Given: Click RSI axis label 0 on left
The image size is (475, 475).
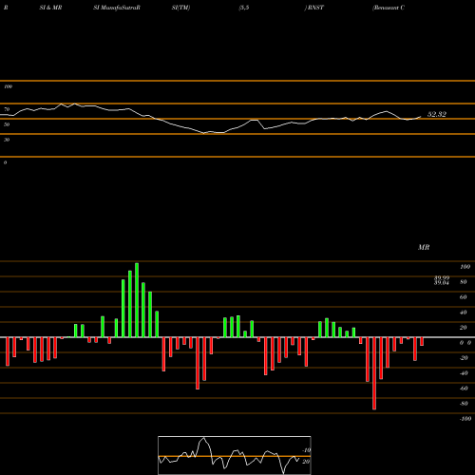Looking at the screenshot, I should point(5,162).
